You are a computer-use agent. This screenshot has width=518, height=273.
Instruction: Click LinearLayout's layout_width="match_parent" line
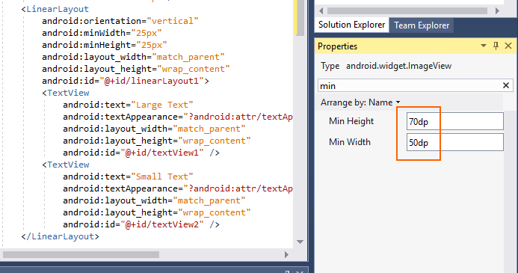(x=133, y=57)
